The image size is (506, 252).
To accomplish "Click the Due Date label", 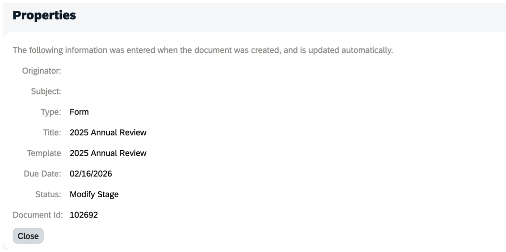I will pyautogui.click(x=42, y=174).
